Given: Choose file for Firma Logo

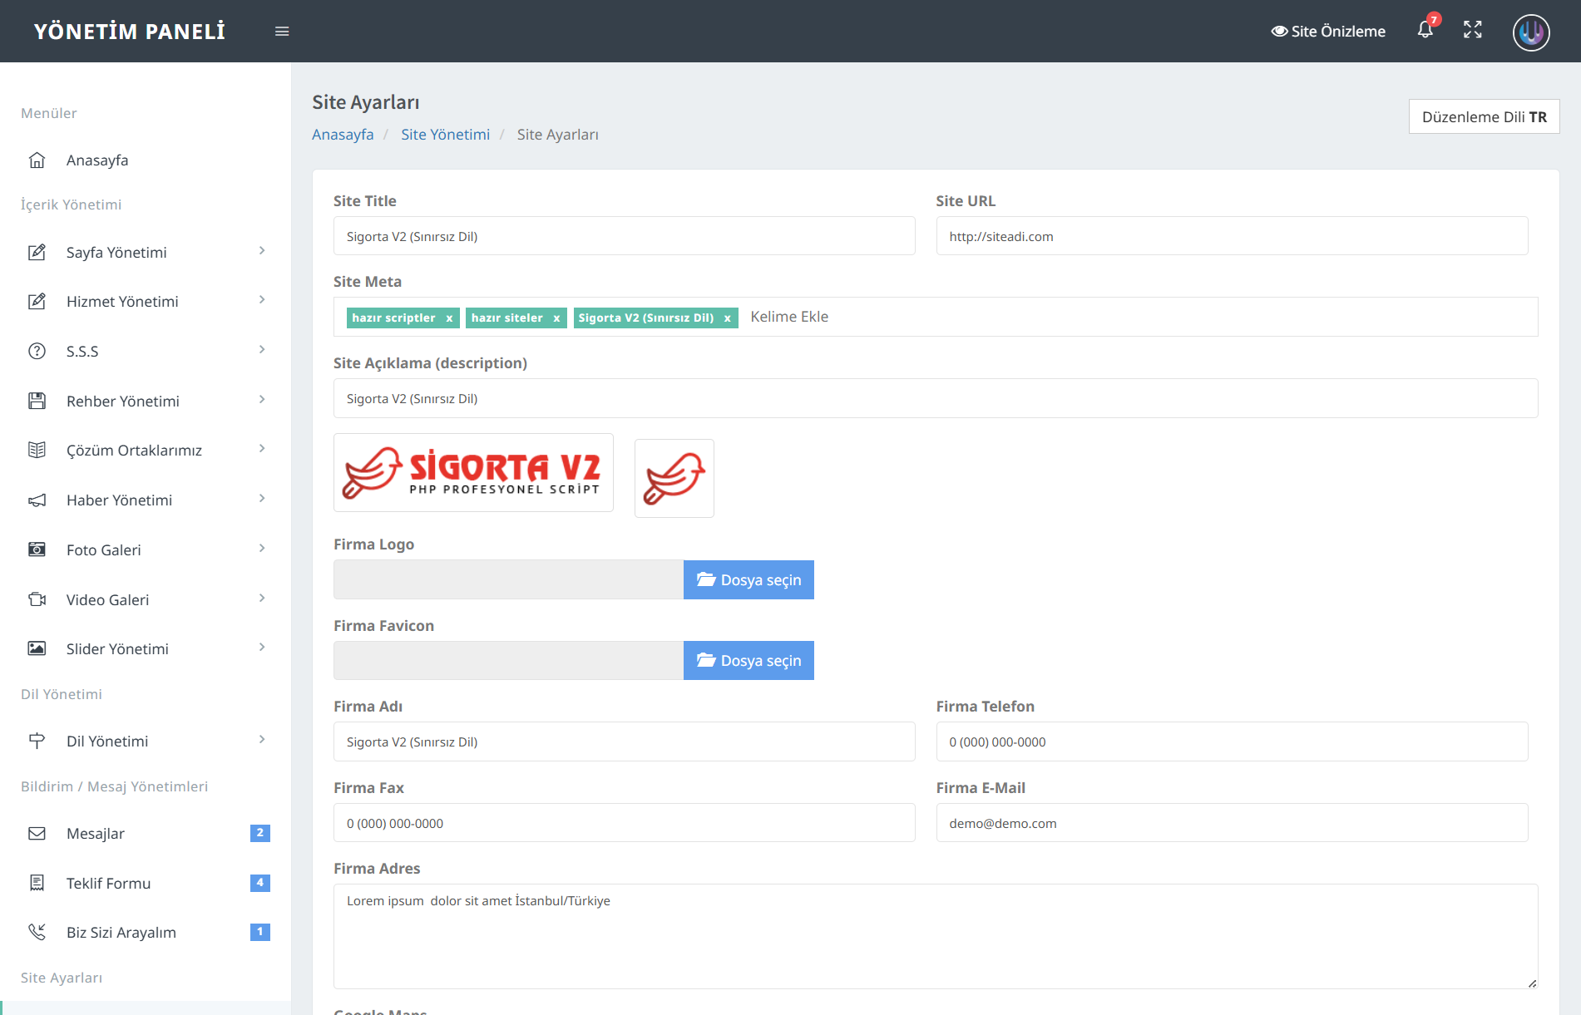Looking at the screenshot, I should click(749, 580).
